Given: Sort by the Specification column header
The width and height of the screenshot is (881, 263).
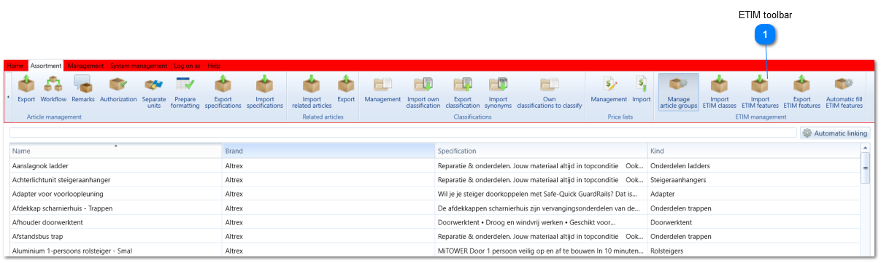Looking at the screenshot, I should pos(541,151).
